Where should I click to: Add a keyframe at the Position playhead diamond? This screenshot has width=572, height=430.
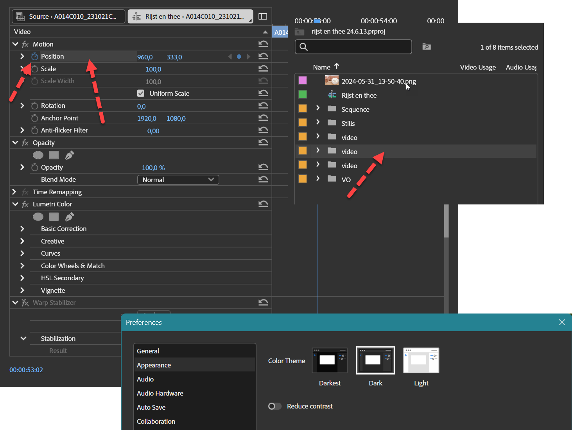(x=239, y=56)
